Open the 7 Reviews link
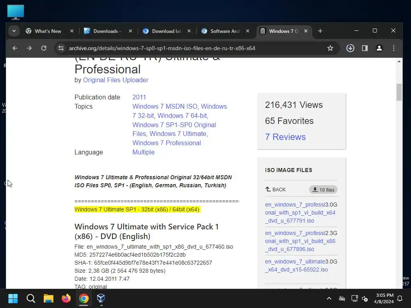This screenshot has height=308, width=411. click(285, 137)
